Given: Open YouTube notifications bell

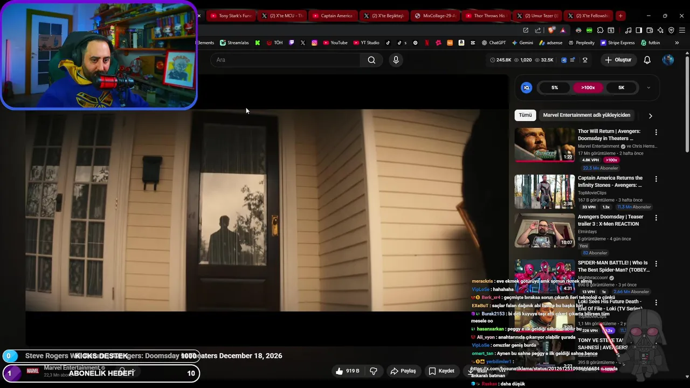Looking at the screenshot, I should pos(647,60).
